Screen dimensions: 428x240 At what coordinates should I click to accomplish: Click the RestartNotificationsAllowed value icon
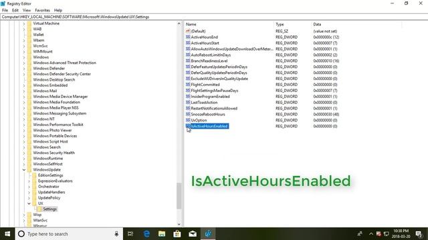pos(188,108)
